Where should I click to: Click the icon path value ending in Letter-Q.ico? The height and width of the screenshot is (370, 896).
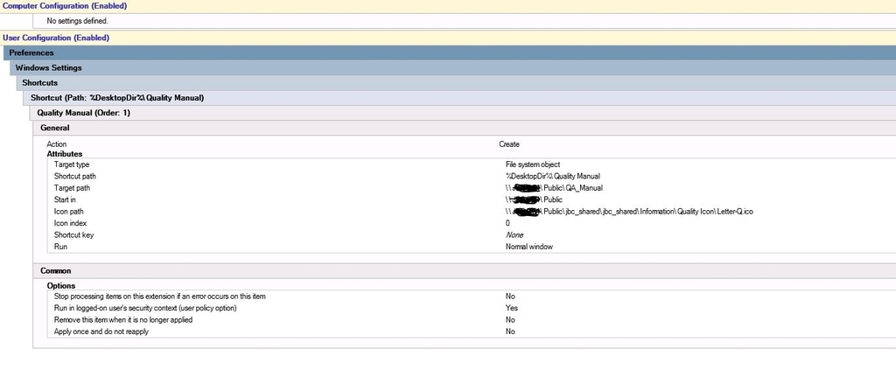coord(629,212)
